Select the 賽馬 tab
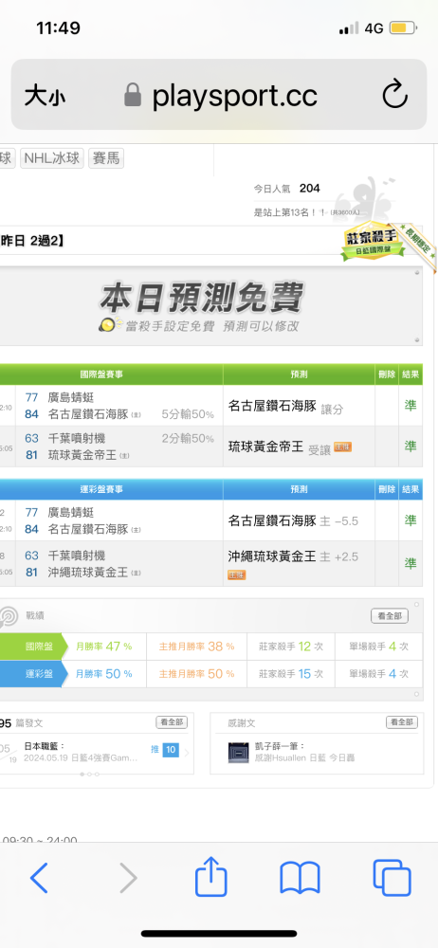This screenshot has height=948, width=438. pyautogui.click(x=106, y=159)
